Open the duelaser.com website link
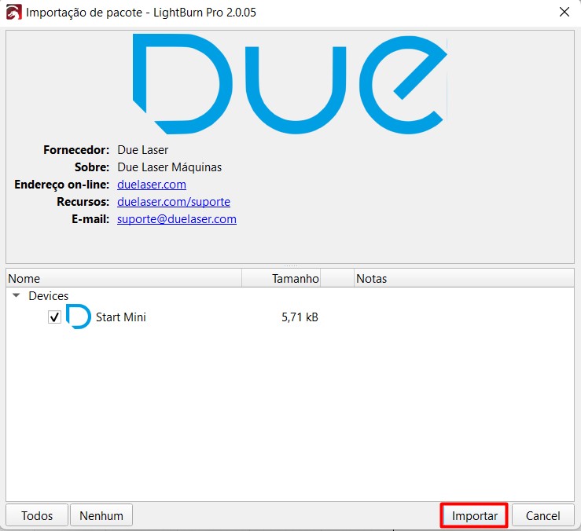Viewport: 581px width, 531px height. (x=152, y=185)
